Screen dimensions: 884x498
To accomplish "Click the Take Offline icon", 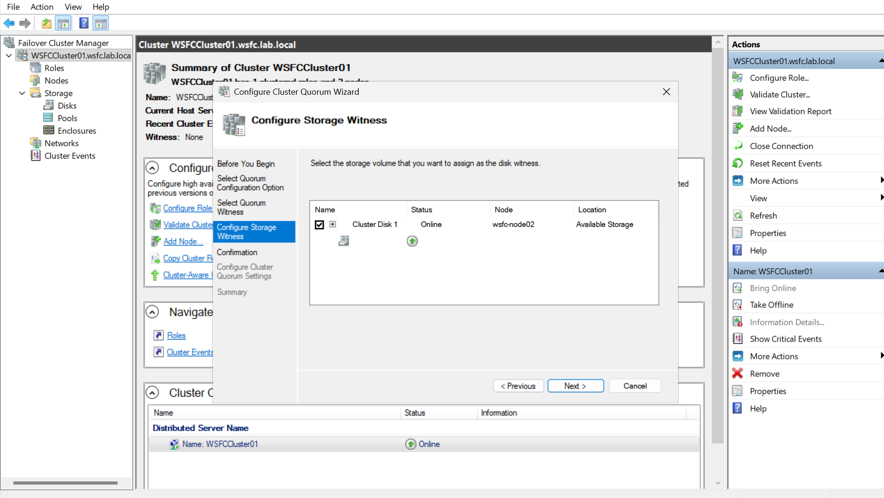I will click(737, 304).
